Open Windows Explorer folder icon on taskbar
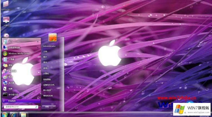Viewport: 212px width, 117px height. pos(23,115)
